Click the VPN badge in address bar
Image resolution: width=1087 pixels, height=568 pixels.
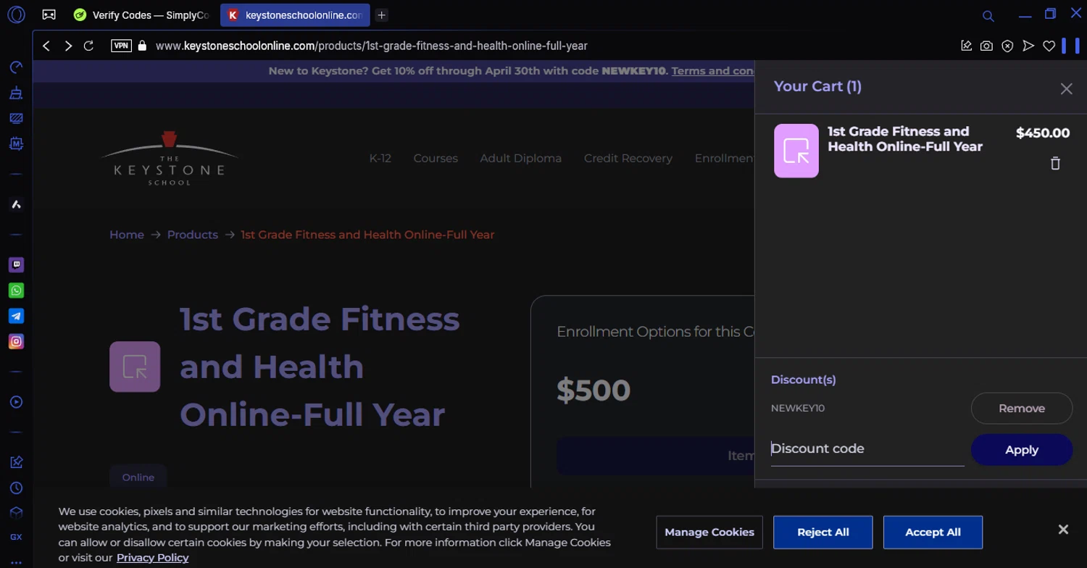(121, 46)
